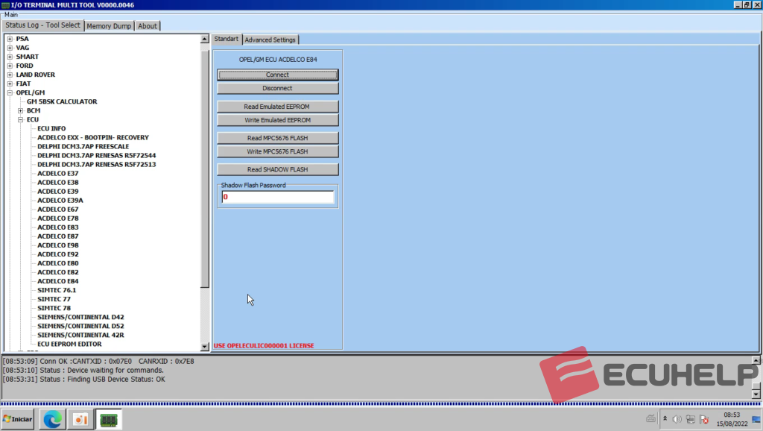Select ACDELCO E37 item
This screenshot has height=431, width=763.
point(58,174)
